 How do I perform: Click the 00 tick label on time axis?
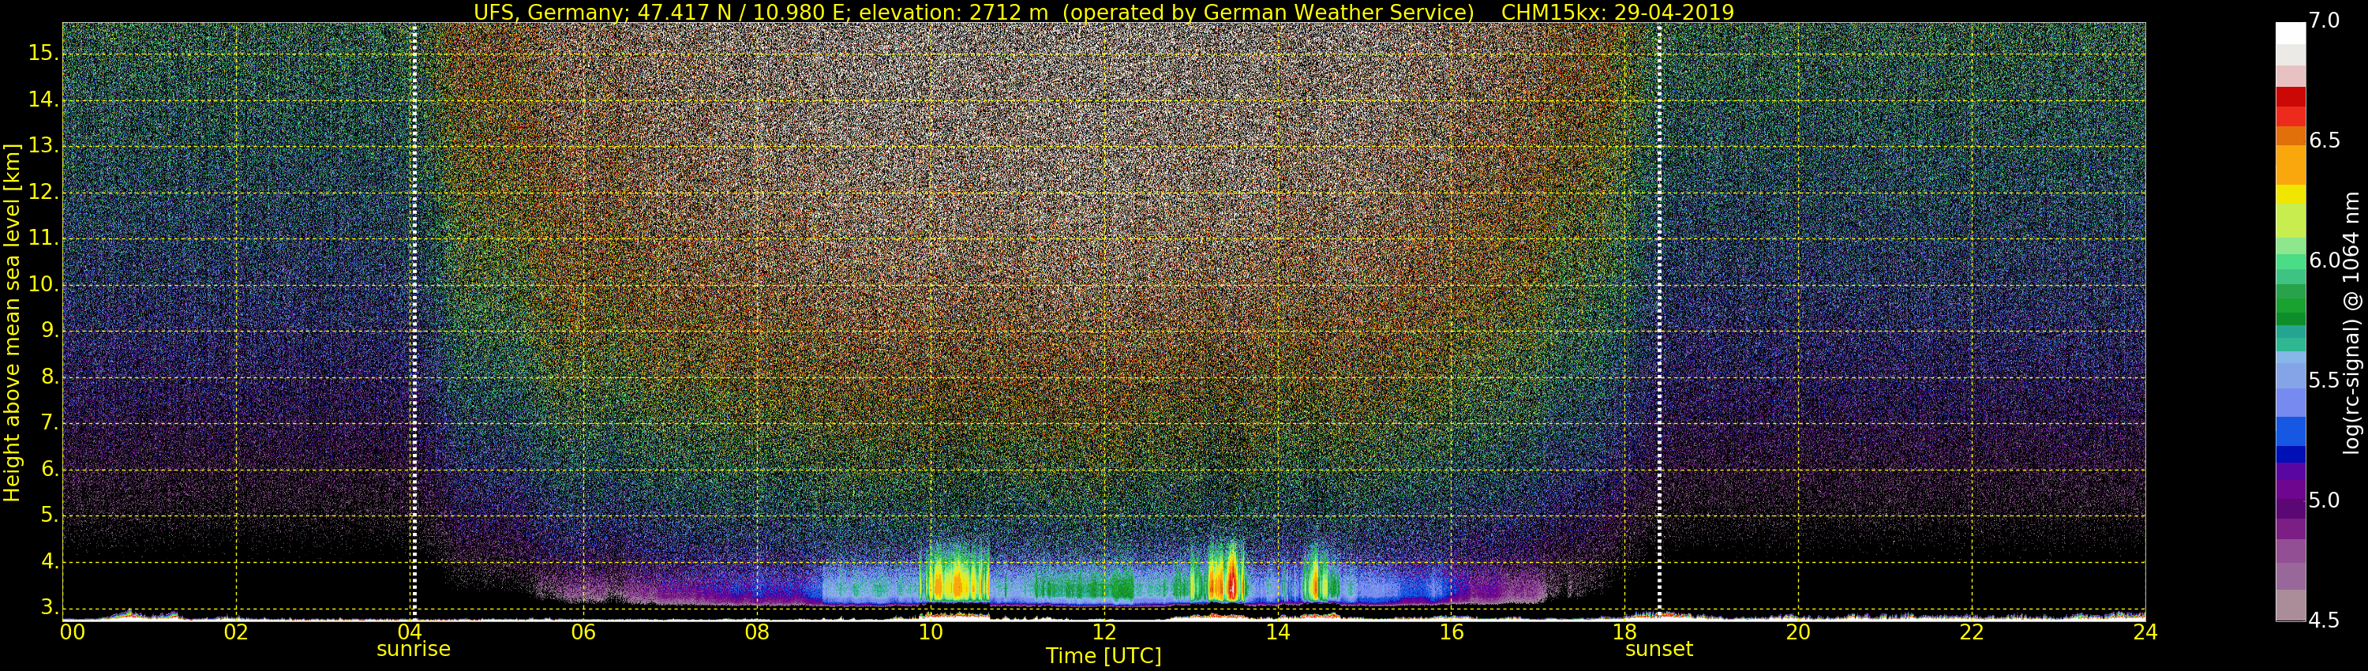pos(73,632)
